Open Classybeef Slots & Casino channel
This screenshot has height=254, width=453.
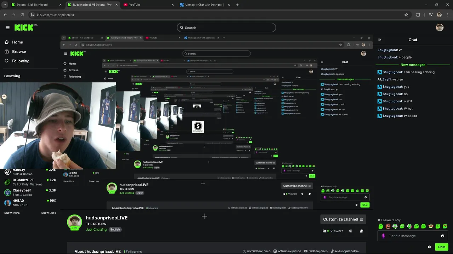[30, 192]
